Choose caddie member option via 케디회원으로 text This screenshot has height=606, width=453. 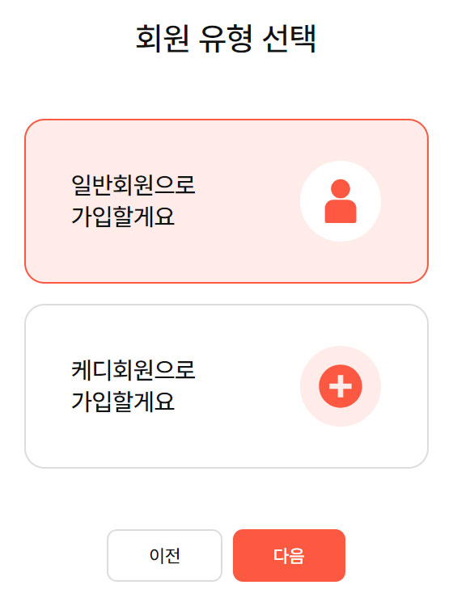133,370
